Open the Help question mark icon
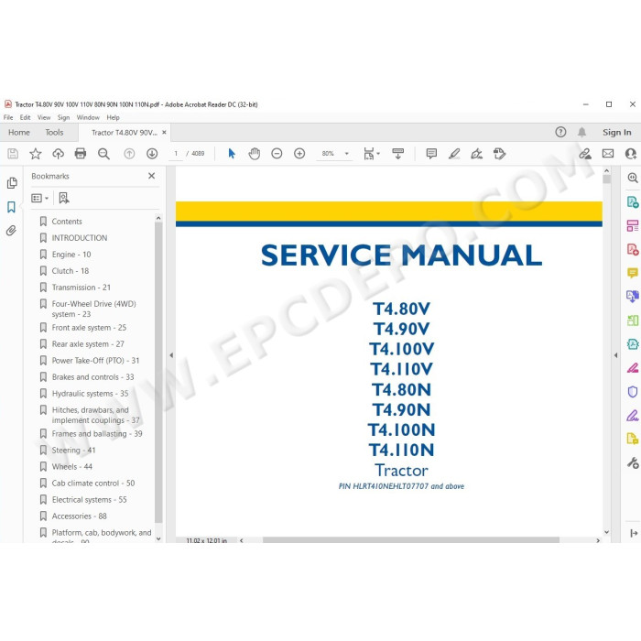 point(560,132)
